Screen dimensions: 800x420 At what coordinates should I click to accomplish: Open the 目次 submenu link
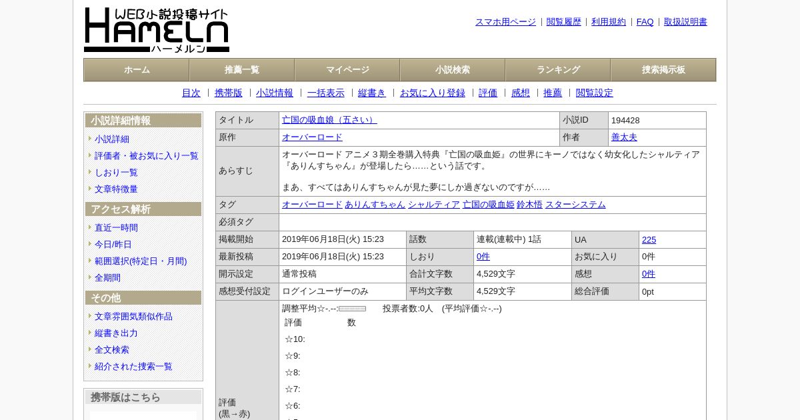(x=191, y=93)
